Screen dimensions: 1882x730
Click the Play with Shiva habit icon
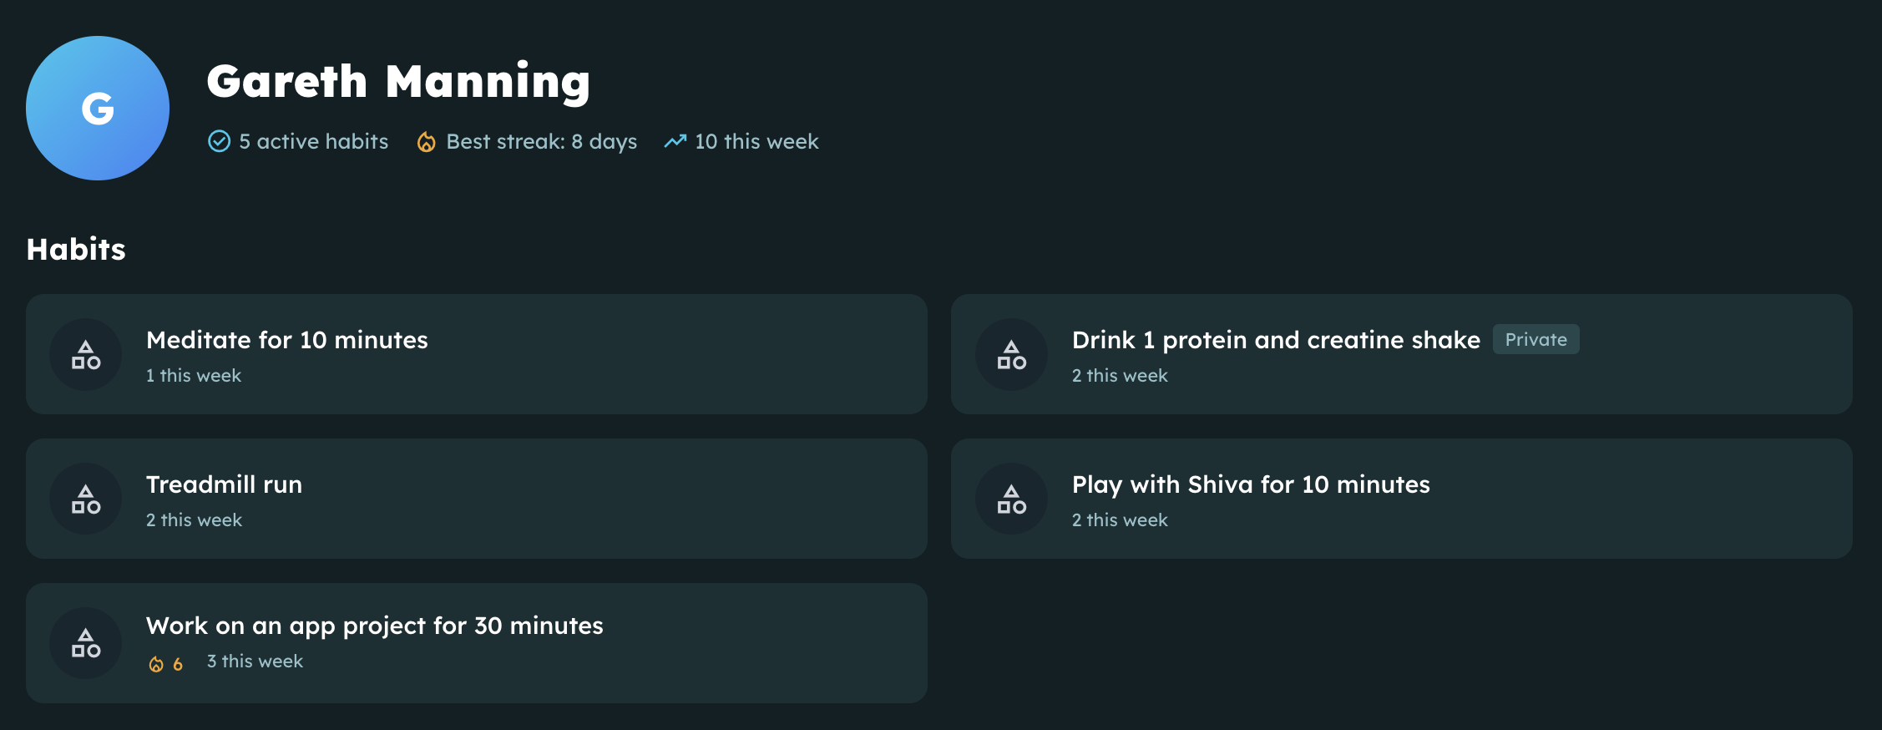1011,499
